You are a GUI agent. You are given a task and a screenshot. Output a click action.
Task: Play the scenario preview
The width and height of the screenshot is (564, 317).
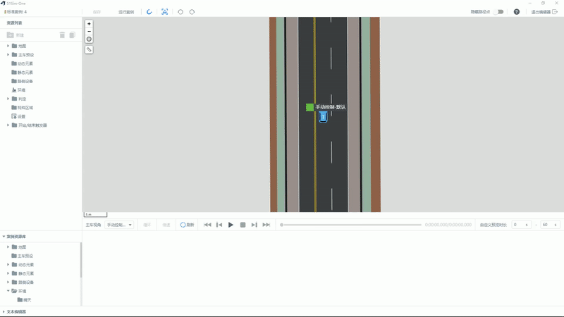point(231,225)
